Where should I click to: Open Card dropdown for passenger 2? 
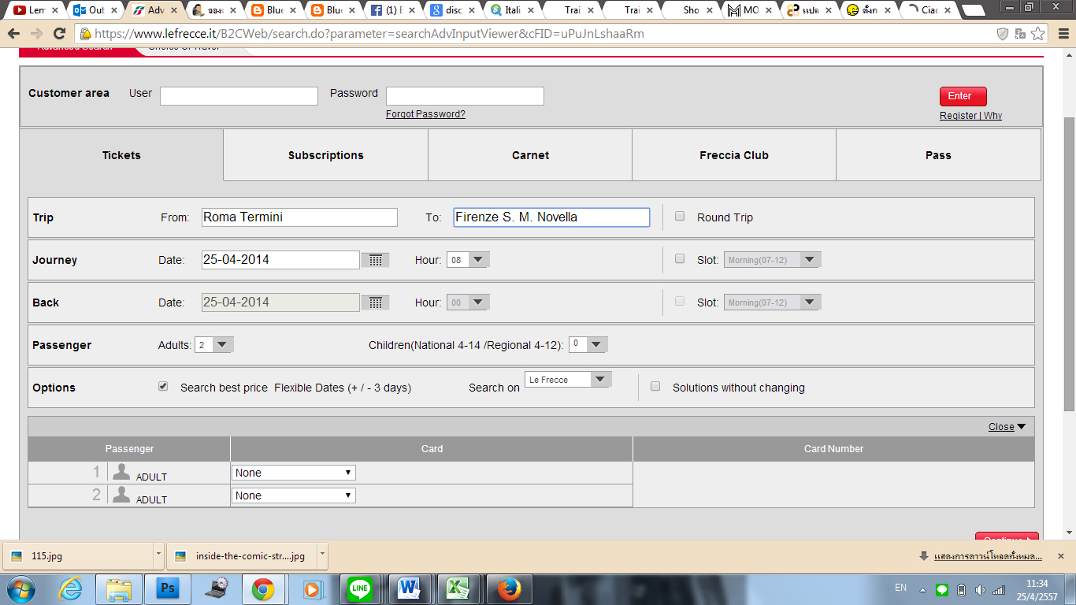pos(293,496)
